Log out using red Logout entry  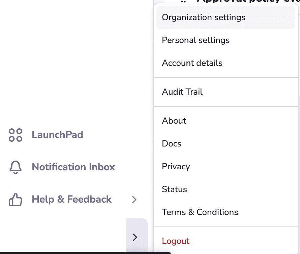point(226,241)
